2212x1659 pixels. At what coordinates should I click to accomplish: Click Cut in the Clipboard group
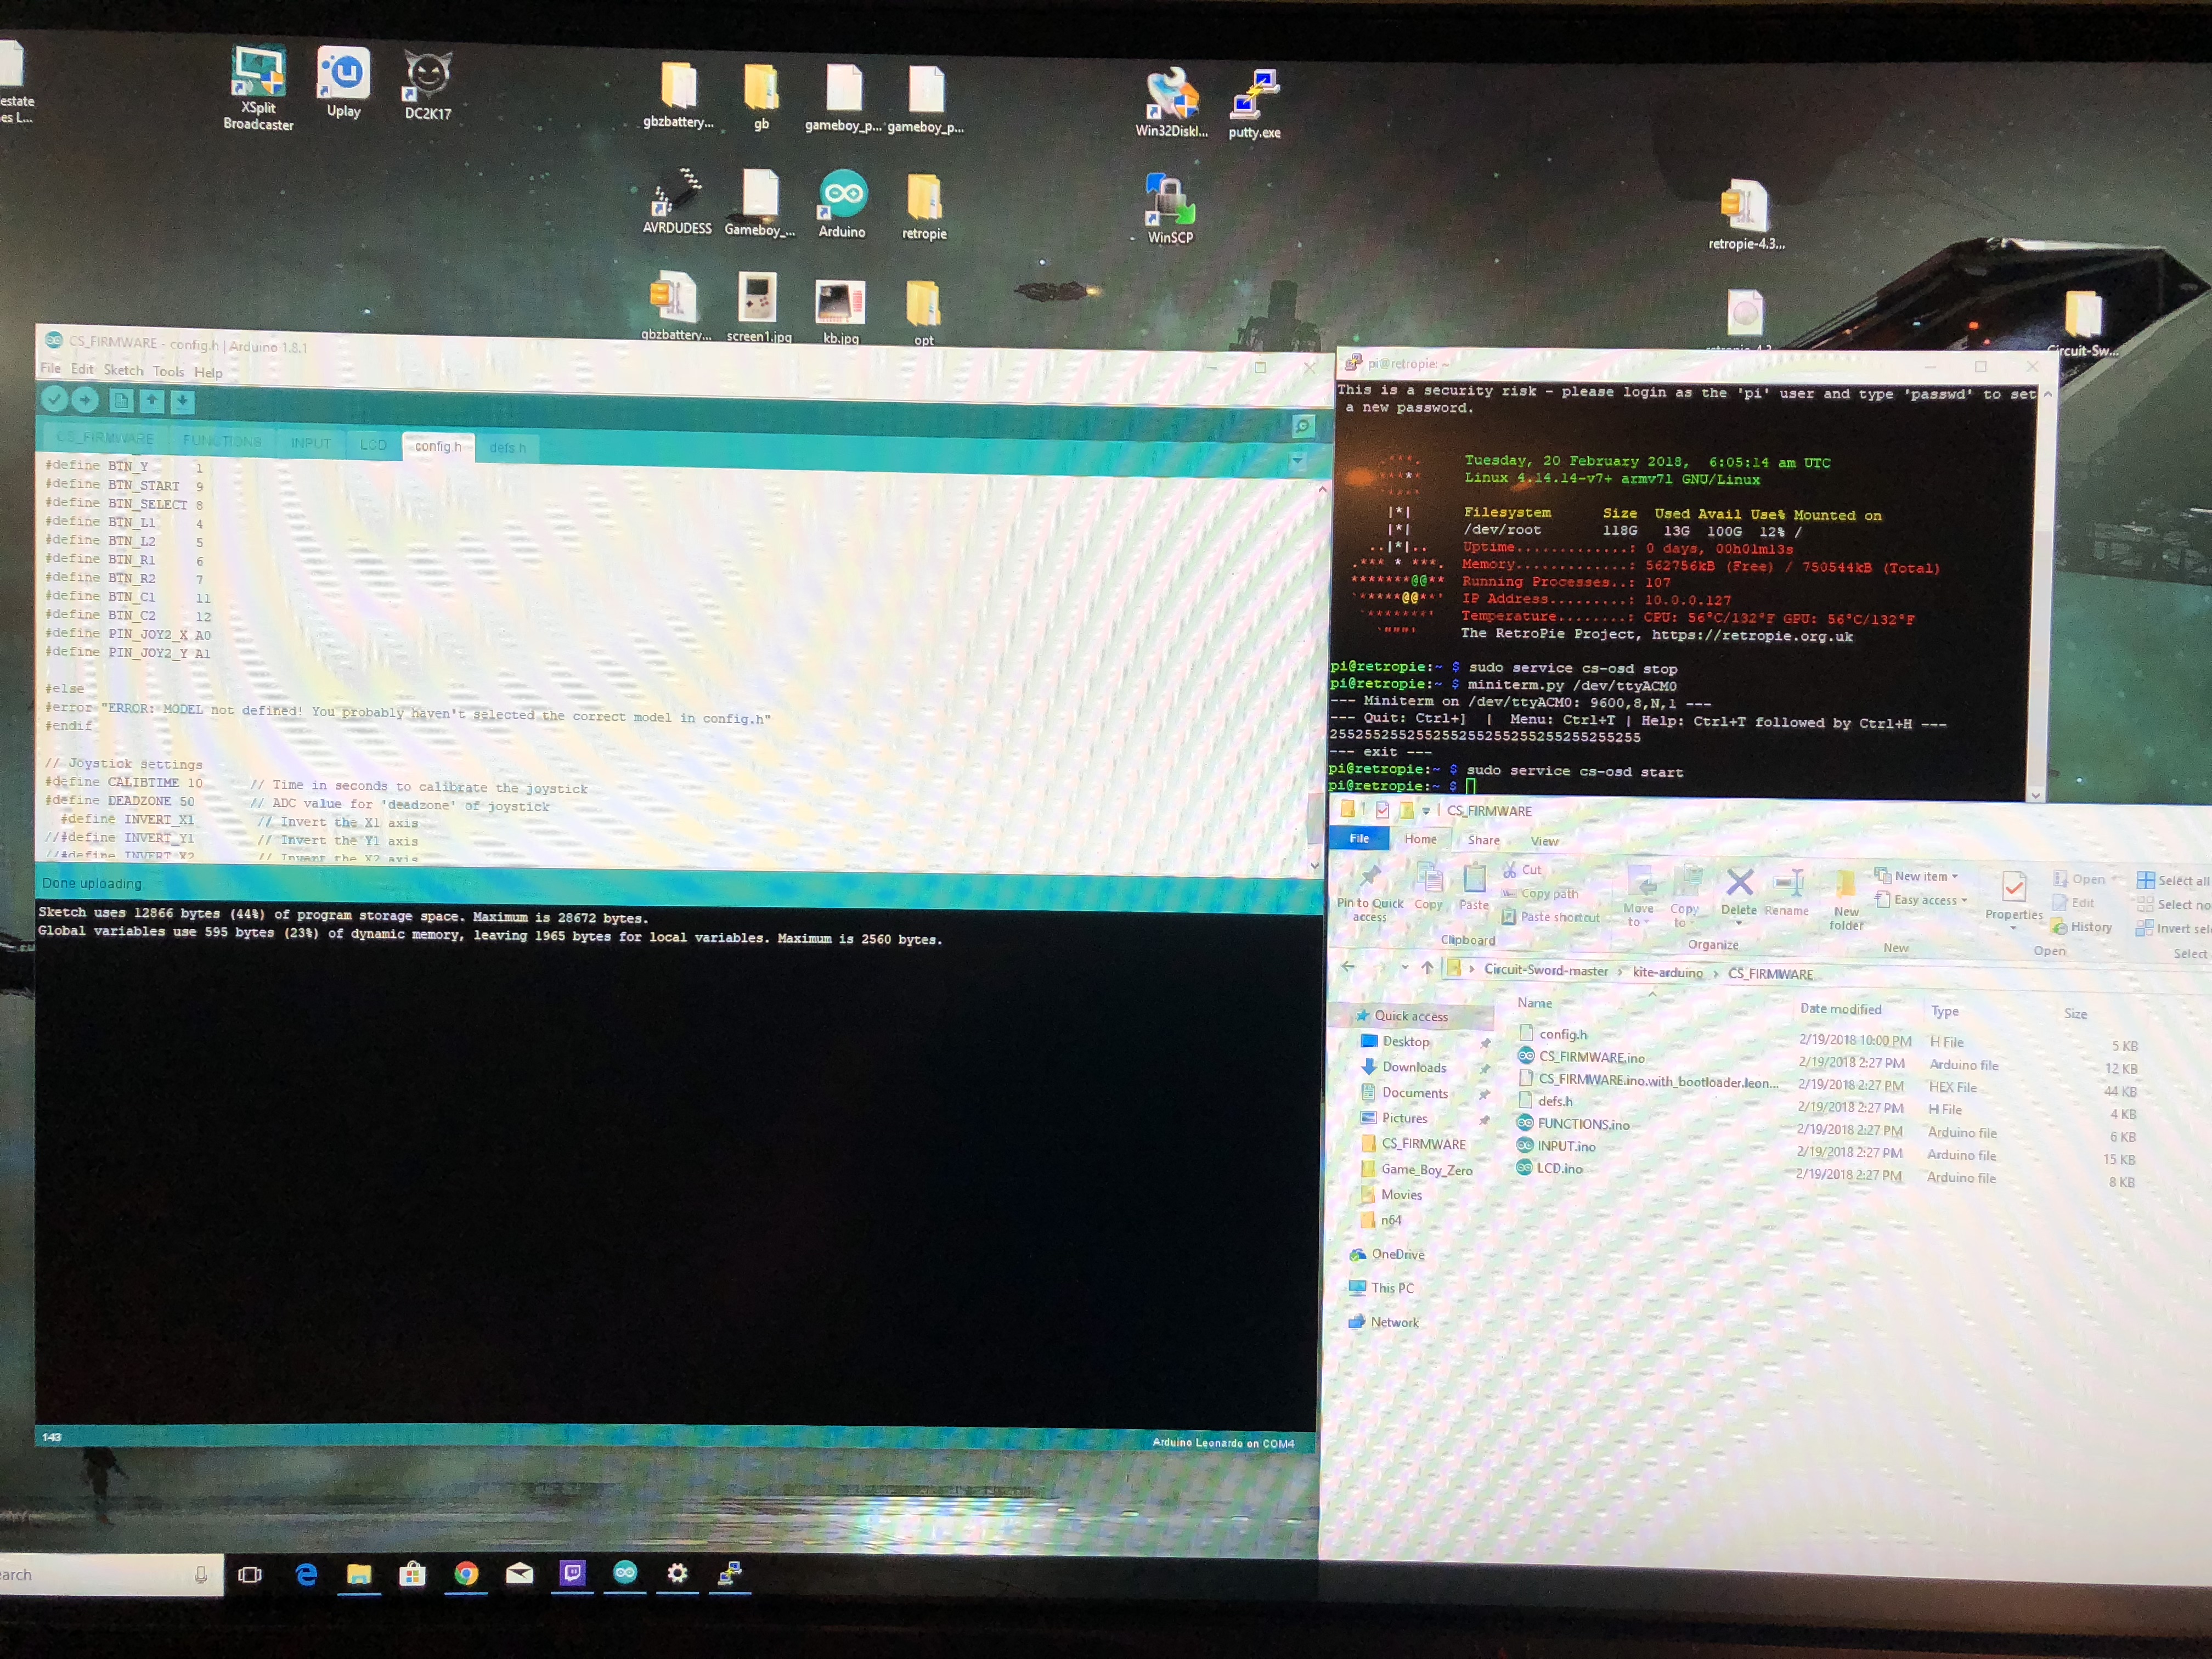pyautogui.click(x=1522, y=869)
